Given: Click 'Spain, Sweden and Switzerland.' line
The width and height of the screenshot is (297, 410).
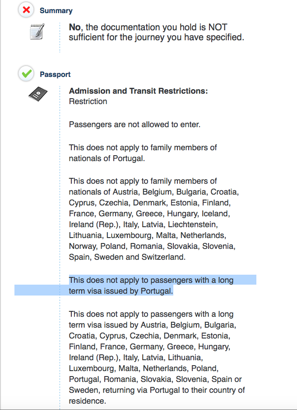Looking at the screenshot, I should [x=127, y=257].
